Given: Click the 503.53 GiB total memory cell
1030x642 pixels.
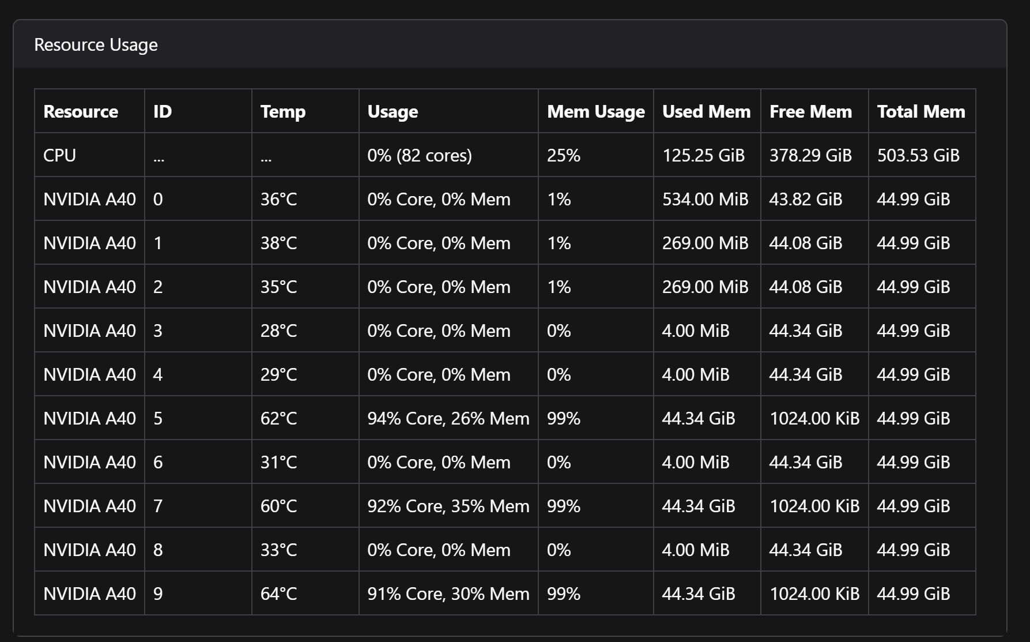Looking at the screenshot, I should tap(918, 155).
